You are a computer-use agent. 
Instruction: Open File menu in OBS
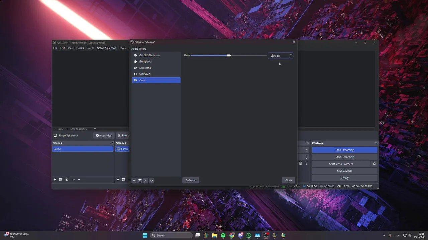(x=55, y=48)
